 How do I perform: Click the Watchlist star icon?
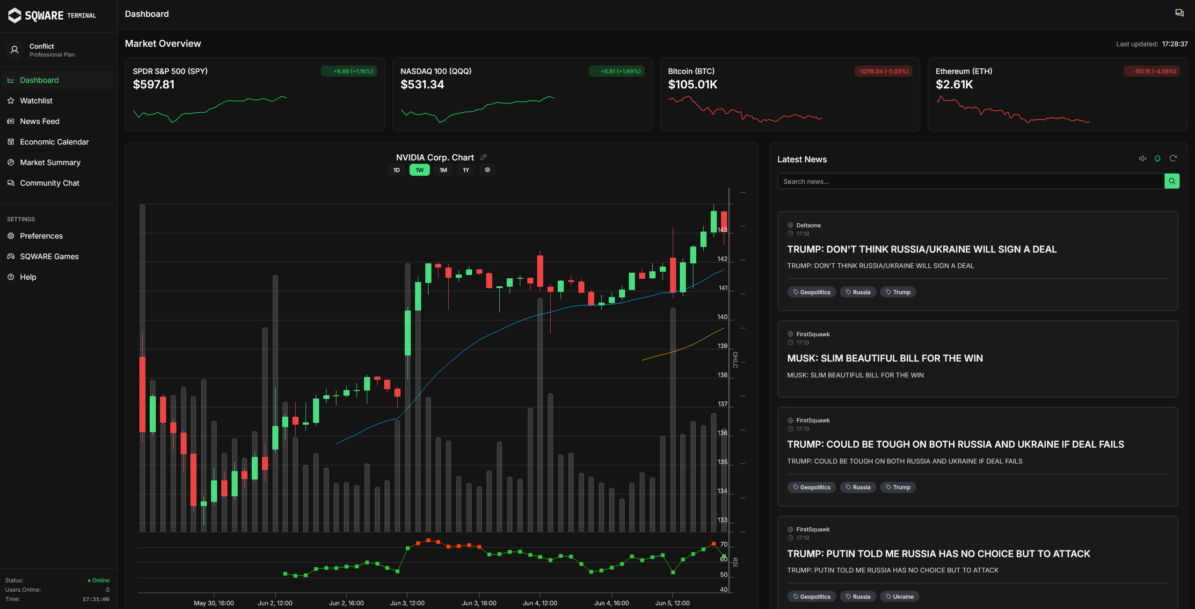11,101
